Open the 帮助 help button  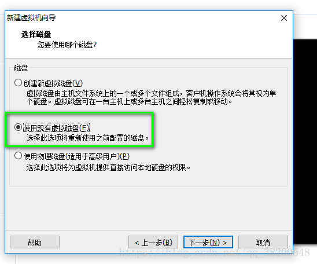35,242
